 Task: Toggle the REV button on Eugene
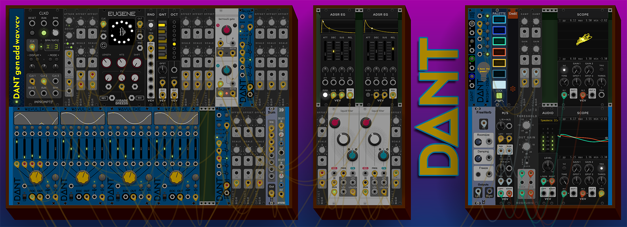tap(104, 98)
